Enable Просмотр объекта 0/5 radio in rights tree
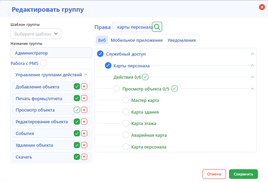Viewport: 268px width, 182px height. (117, 89)
